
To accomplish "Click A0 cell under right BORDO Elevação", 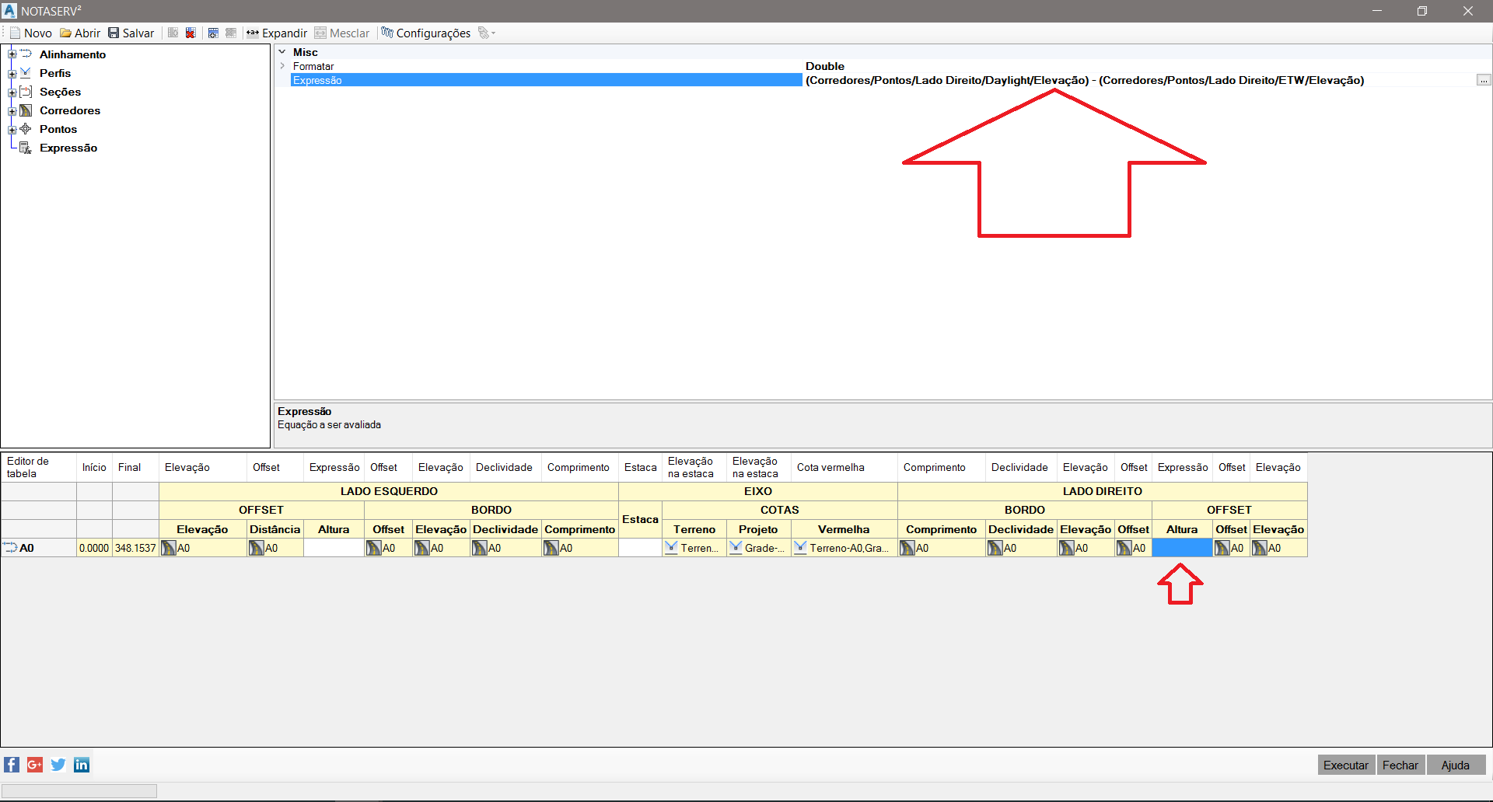I will click(1086, 548).
